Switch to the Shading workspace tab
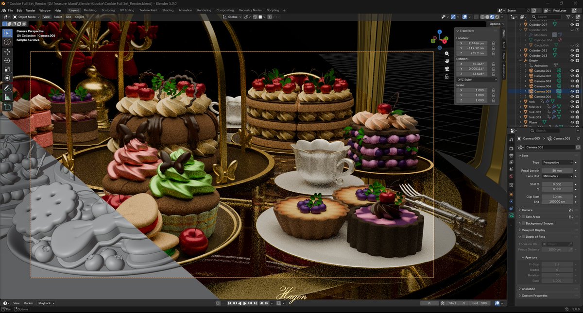 pyautogui.click(x=168, y=9)
